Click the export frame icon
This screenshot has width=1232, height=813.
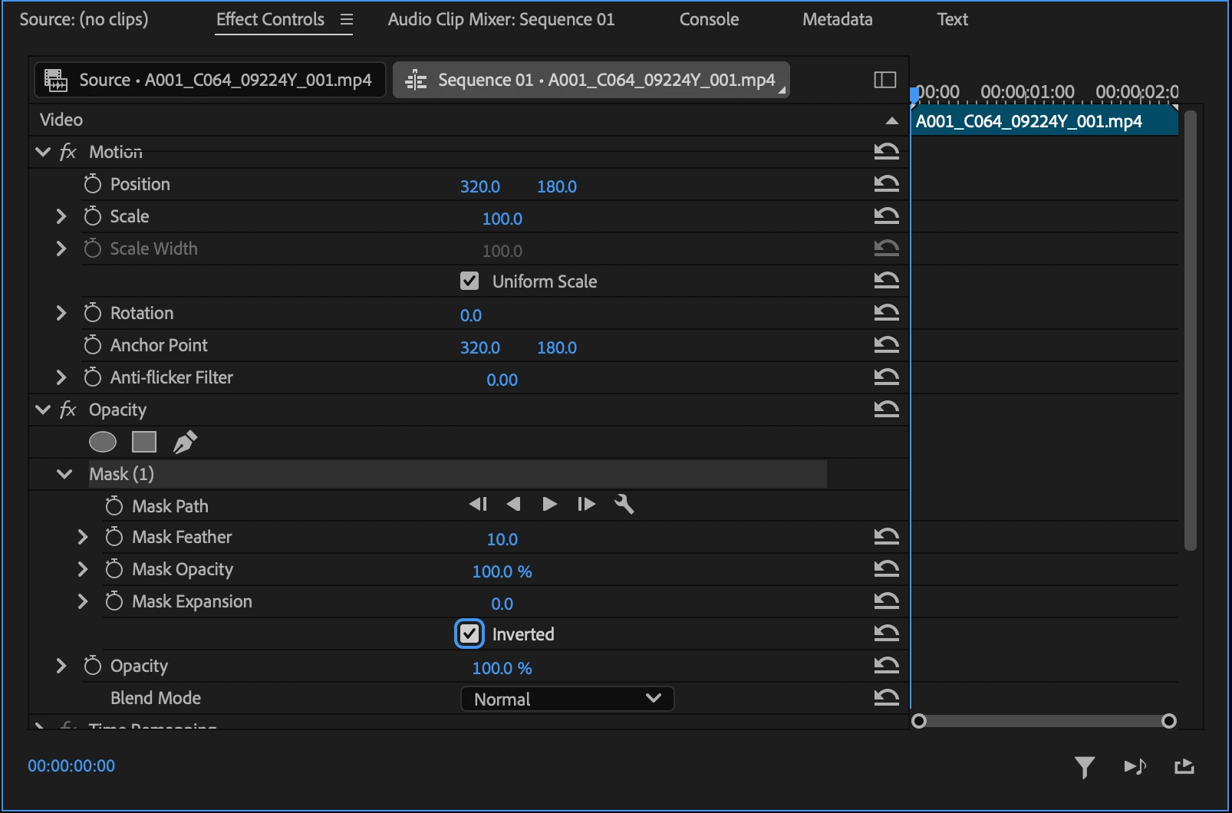[x=1184, y=766]
